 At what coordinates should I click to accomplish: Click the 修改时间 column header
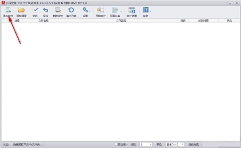tap(203, 20)
